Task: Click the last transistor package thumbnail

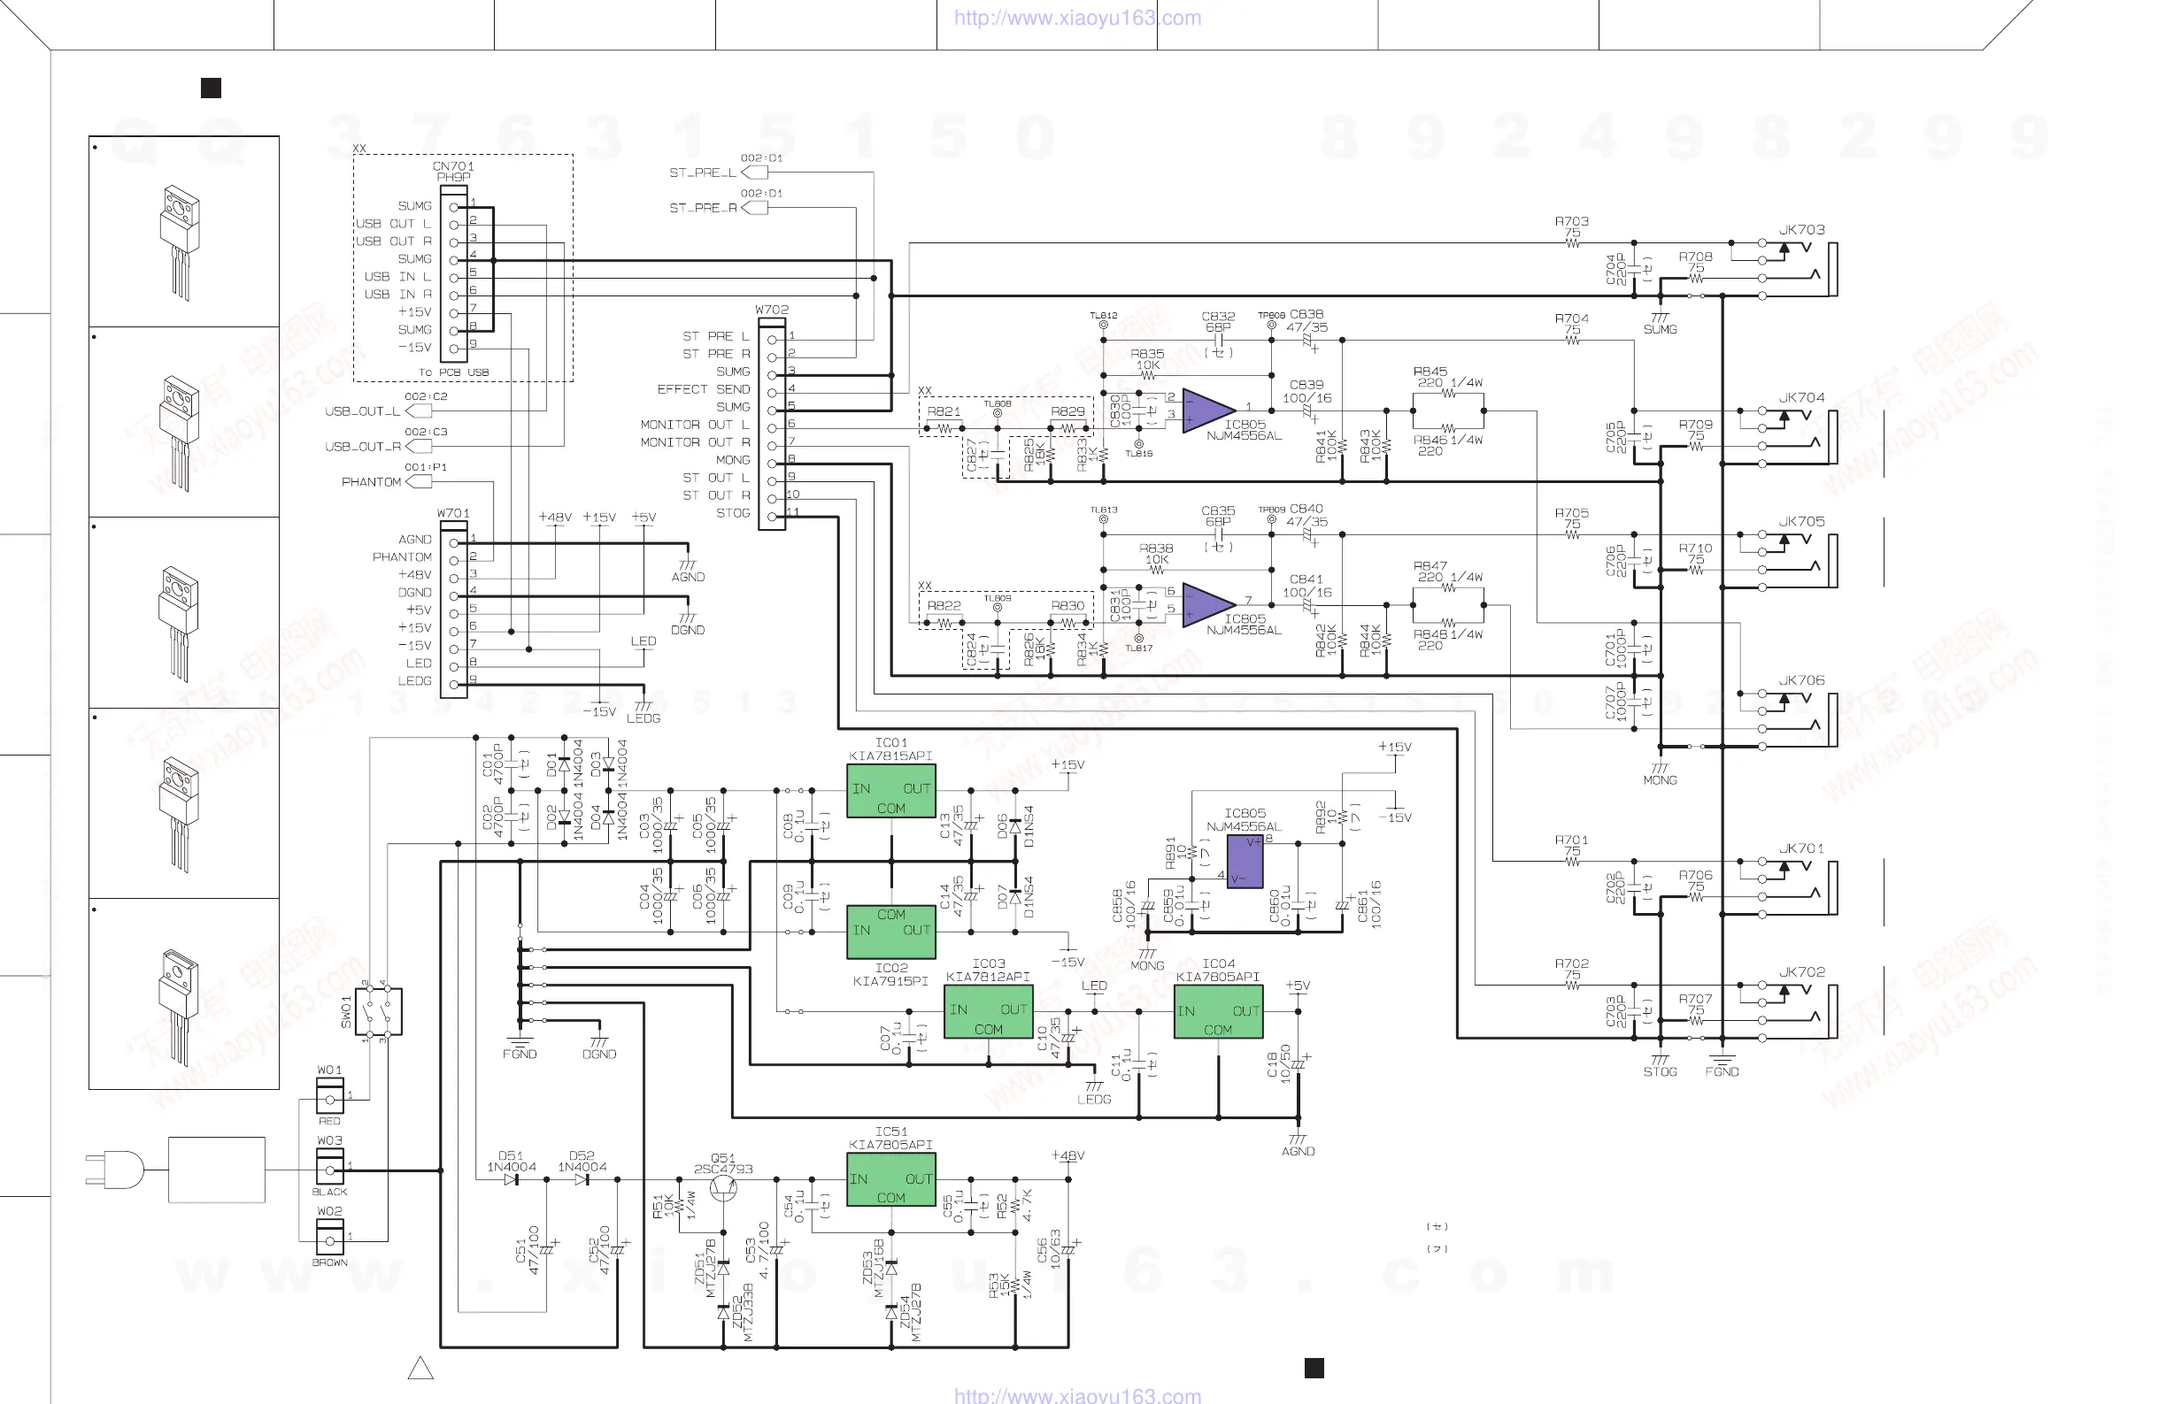Action: [x=181, y=997]
